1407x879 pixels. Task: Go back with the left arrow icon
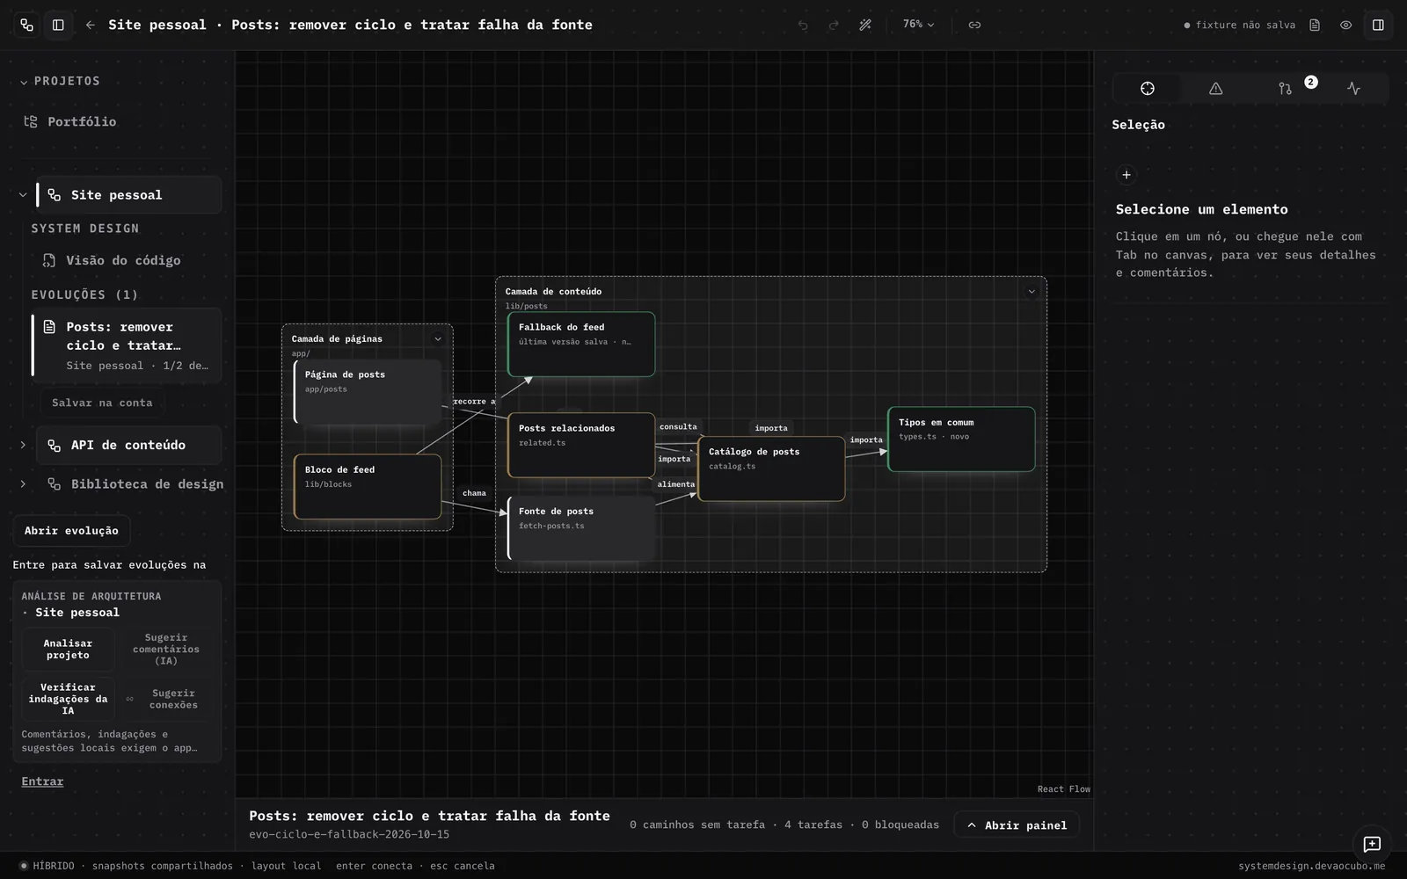90,25
